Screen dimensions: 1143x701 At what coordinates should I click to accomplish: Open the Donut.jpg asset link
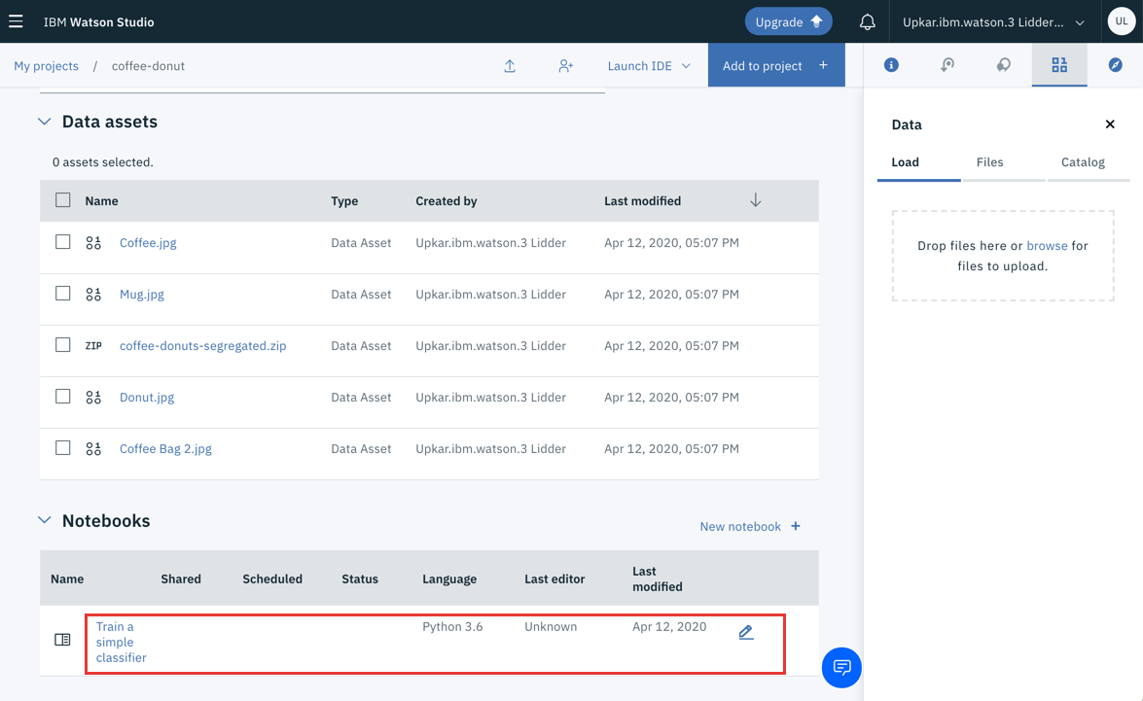click(x=147, y=397)
